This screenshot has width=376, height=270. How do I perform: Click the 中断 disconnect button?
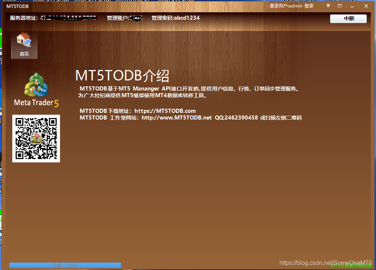(348, 19)
